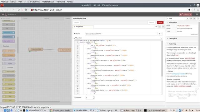Viewport: 200px width, 112px height.
Task: Click Konqueror reload page icon
Action: 19,10
